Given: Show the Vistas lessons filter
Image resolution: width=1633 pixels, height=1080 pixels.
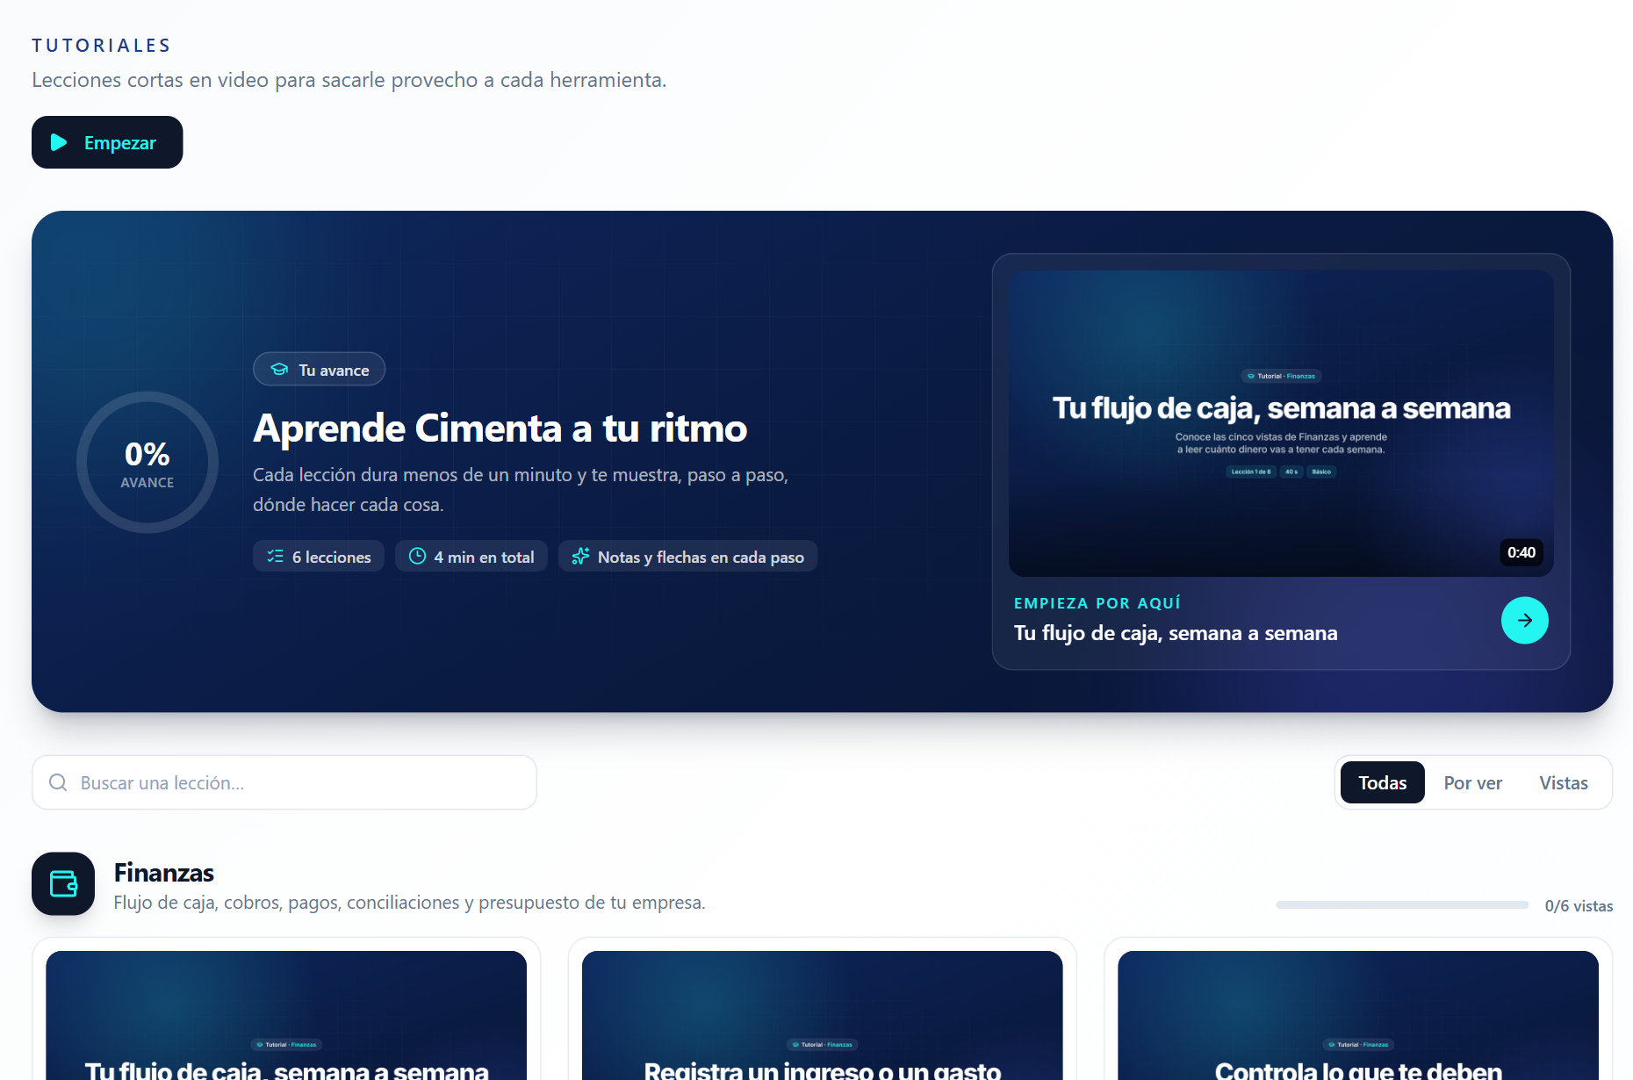Looking at the screenshot, I should 1563,782.
